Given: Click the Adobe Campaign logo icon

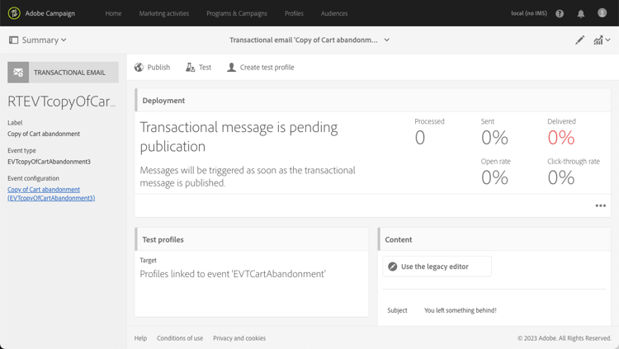Looking at the screenshot, I should [14, 13].
